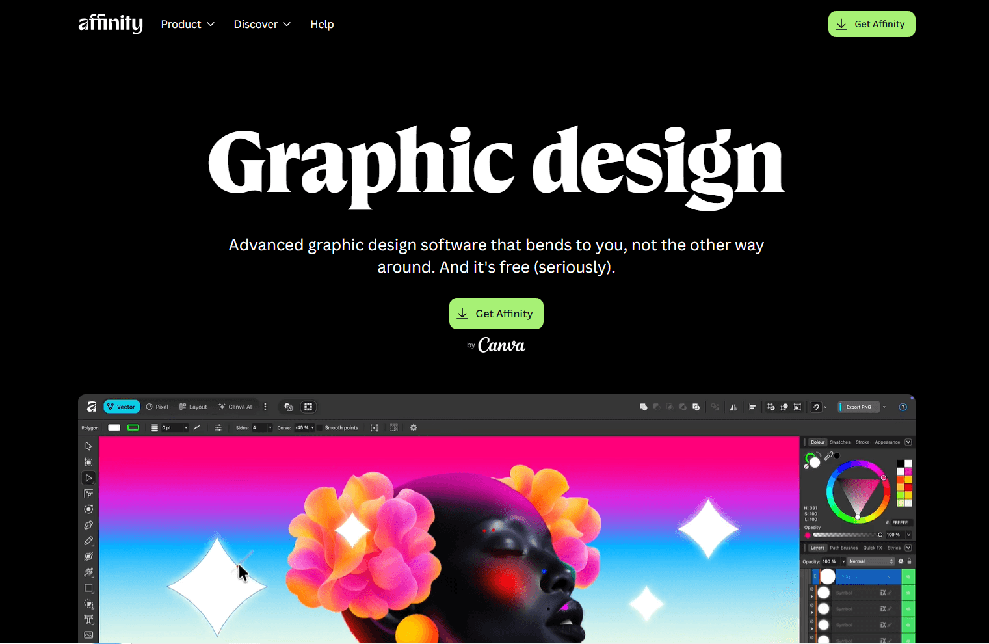Open the Normal blend mode dropdown
The image size is (989, 644).
pos(871,561)
